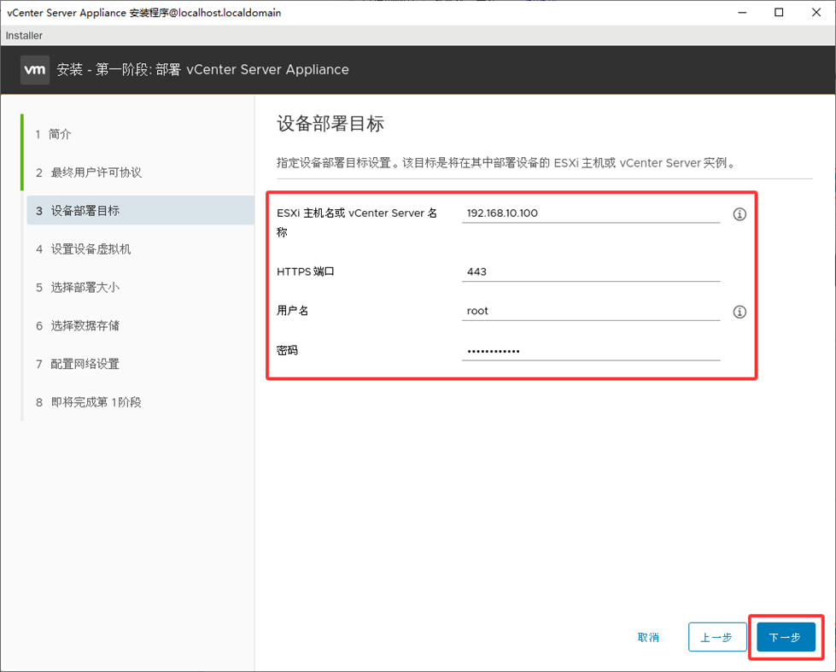Viewport: 836px width, 672px height.
Task: Go to step 8 即将完成第 1 阶段
Action: tap(96, 402)
